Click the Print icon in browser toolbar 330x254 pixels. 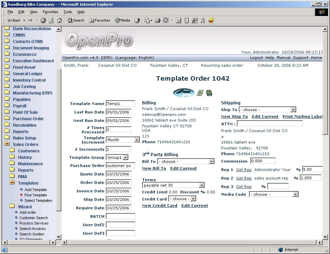pyautogui.click(x=158, y=20)
